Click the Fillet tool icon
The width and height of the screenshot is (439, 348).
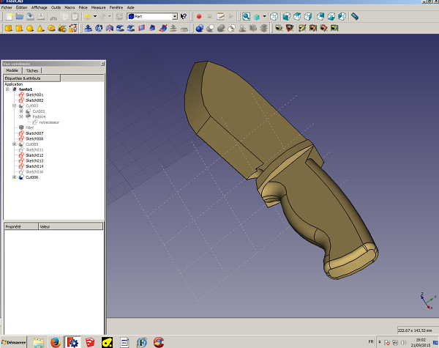pos(120,28)
